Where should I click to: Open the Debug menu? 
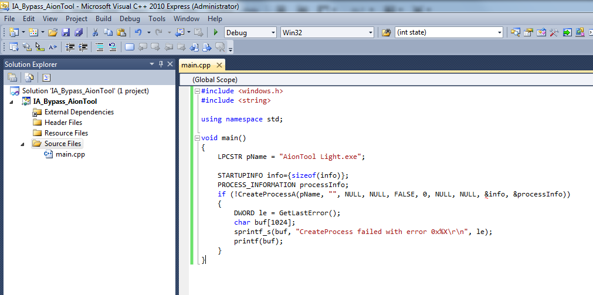tap(130, 19)
